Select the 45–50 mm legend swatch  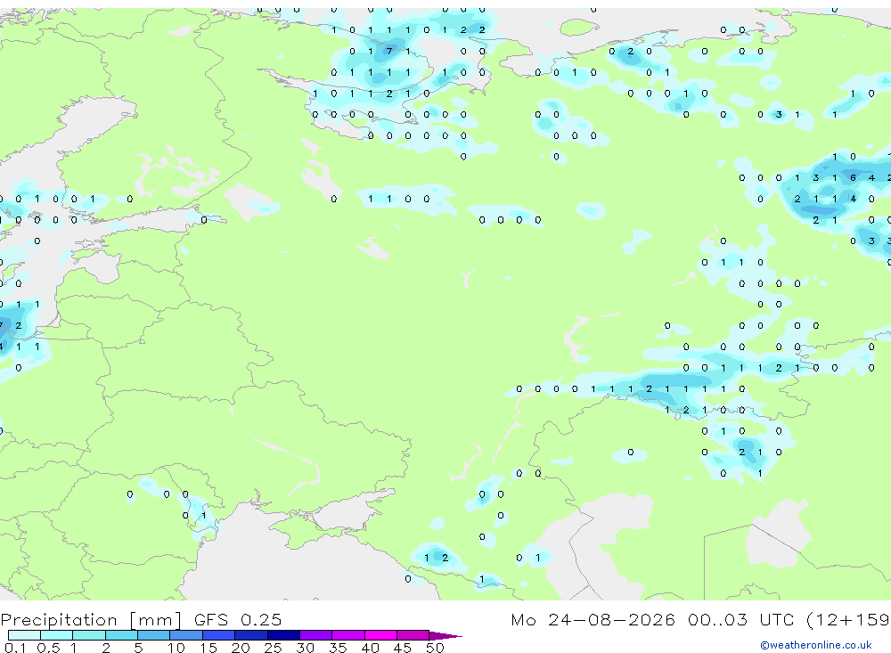point(413,635)
